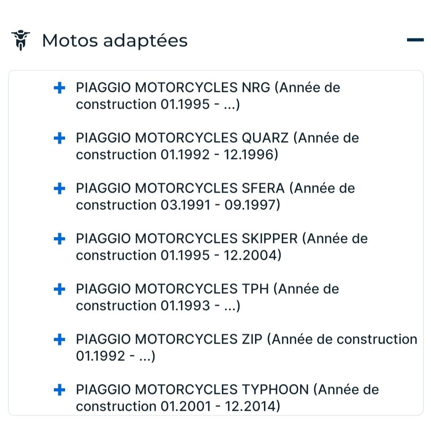Click the SFERA date range 03.1991 - 09.1997
This screenshot has height=424, width=431.
tap(220, 205)
